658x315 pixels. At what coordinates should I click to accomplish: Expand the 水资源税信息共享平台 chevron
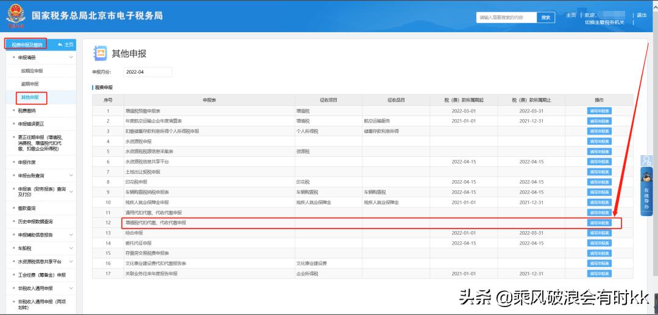pyautogui.click(x=71, y=261)
